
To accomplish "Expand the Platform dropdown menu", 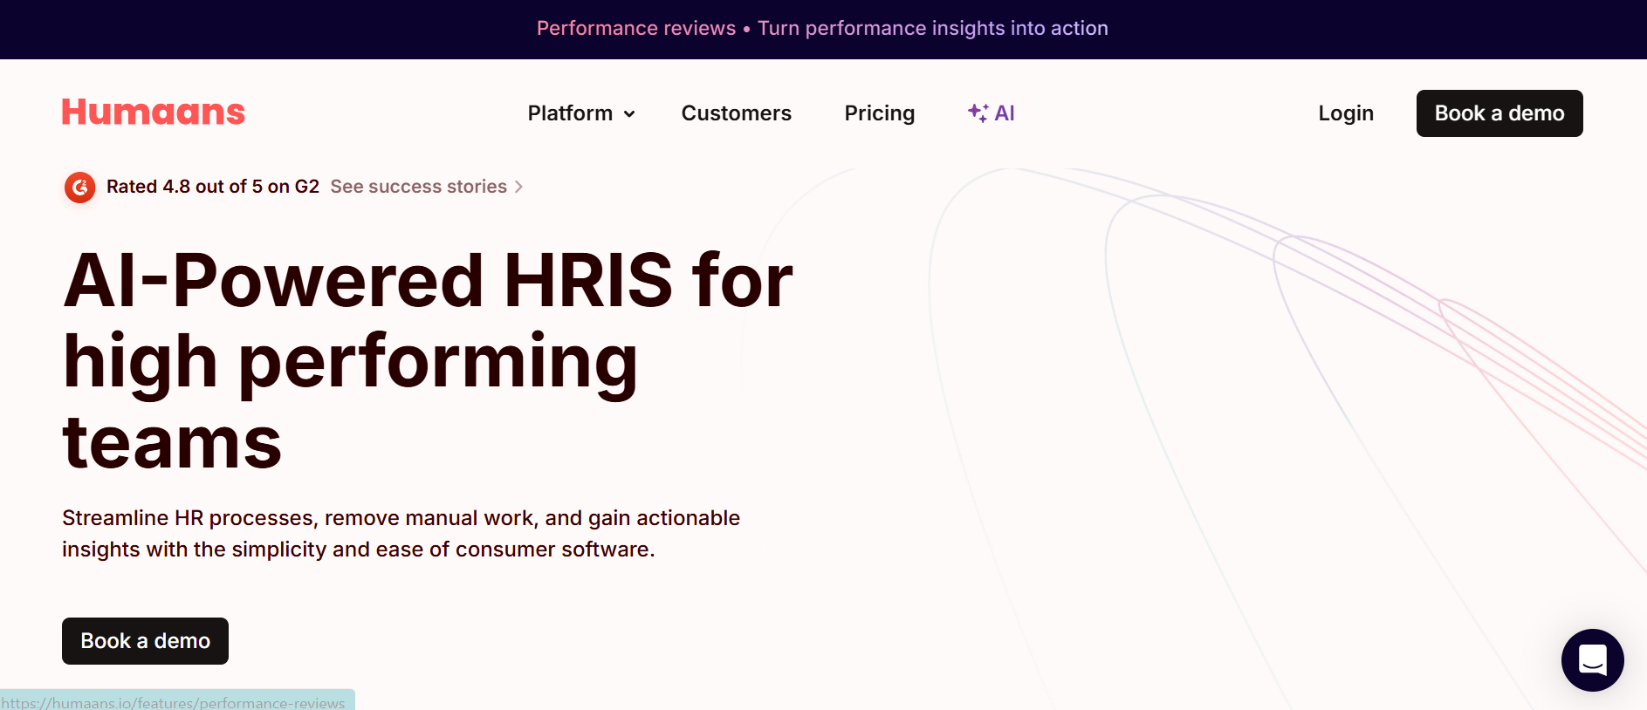I will click(x=581, y=113).
